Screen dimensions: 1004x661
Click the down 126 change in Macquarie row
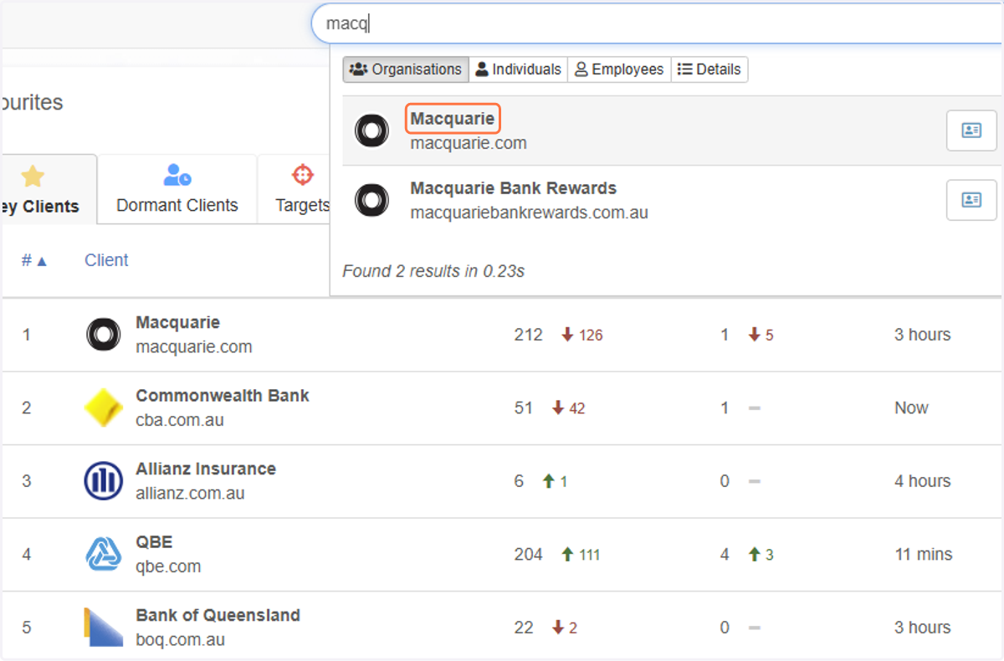tap(582, 335)
